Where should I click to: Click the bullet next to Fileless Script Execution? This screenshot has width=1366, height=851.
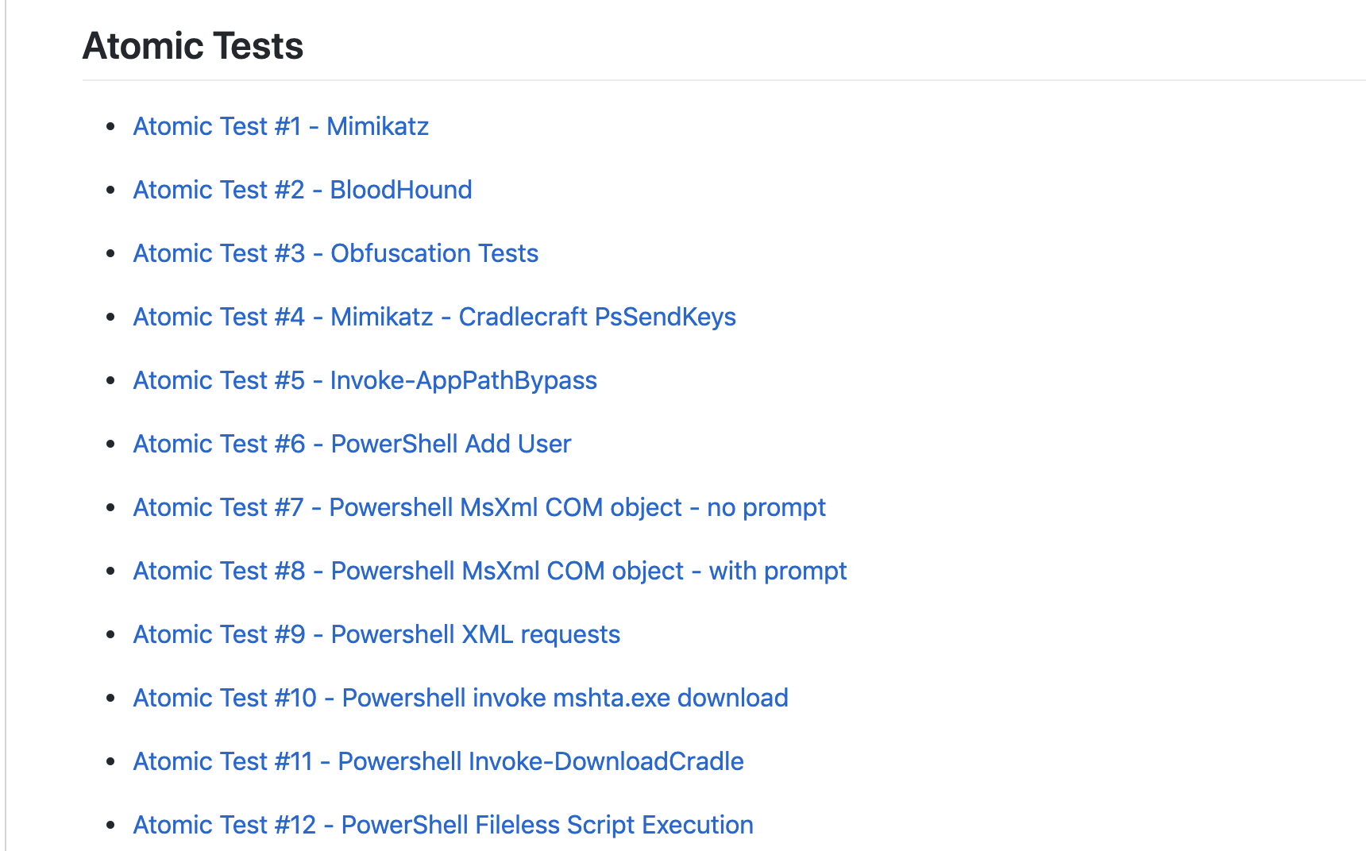(x=111, y=825)
